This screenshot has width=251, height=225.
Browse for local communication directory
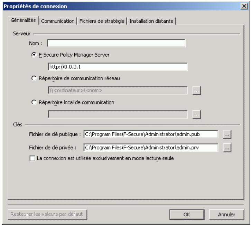(x=196, y=114)
